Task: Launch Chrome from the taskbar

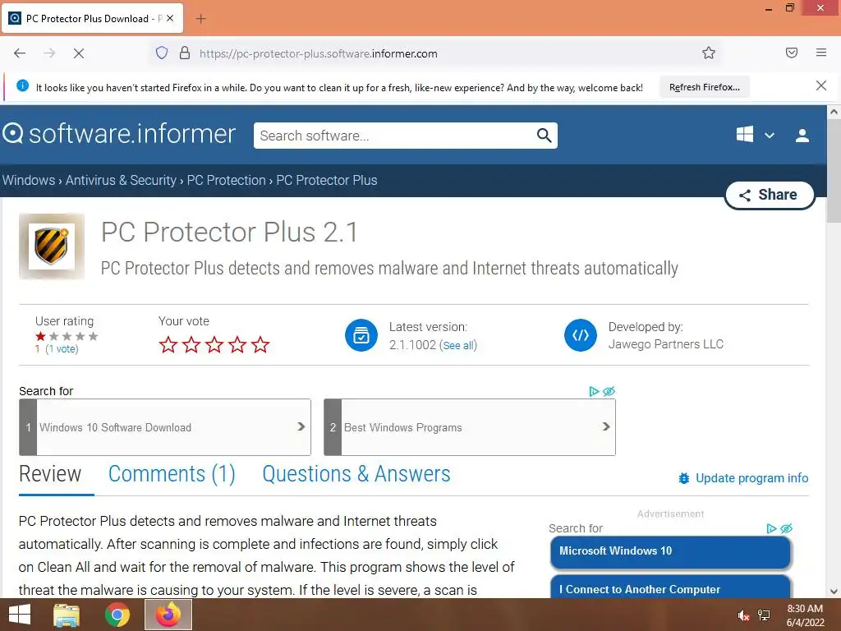Action: (x=117, y=615)
